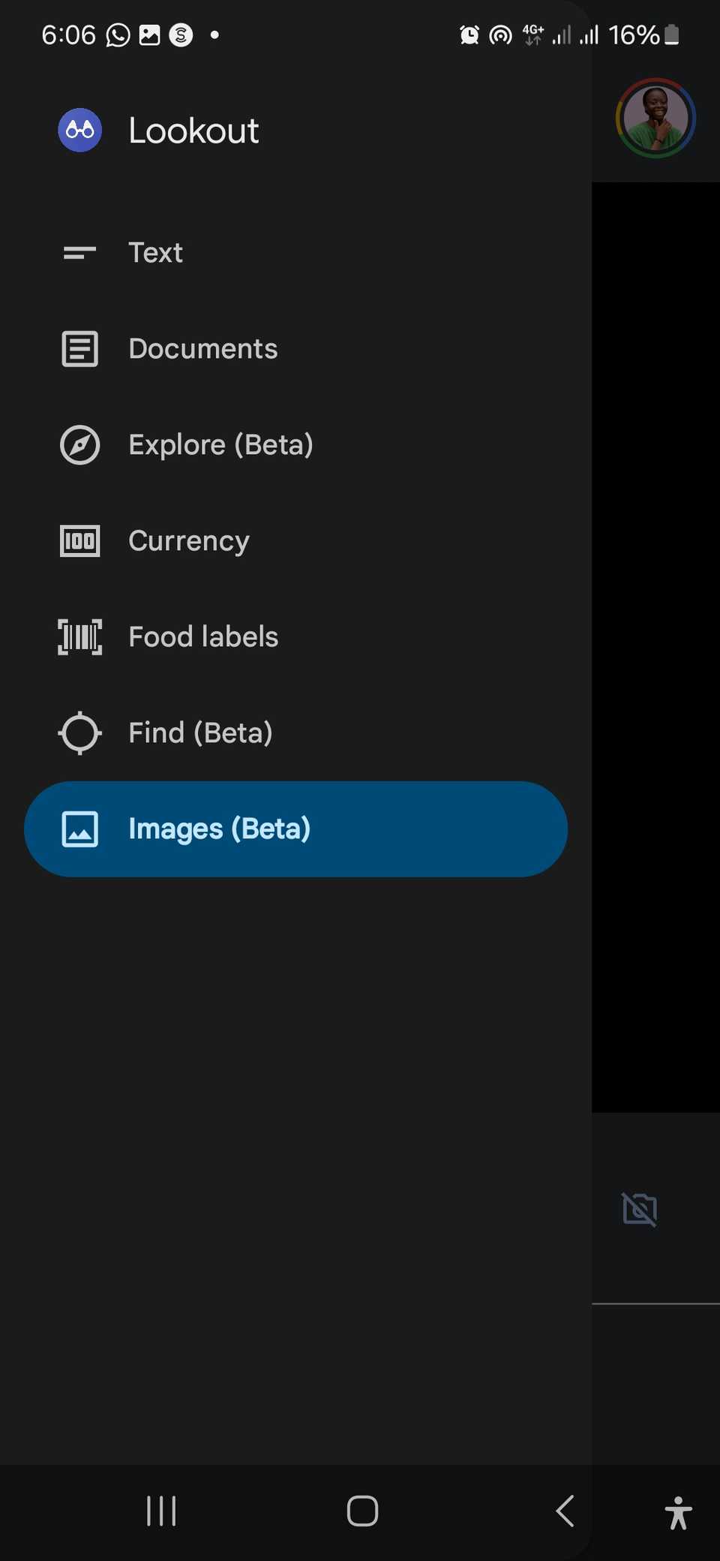Tap the battery percentage indicator
This screenshot has height=1561, width=720.
coord(634,35)
